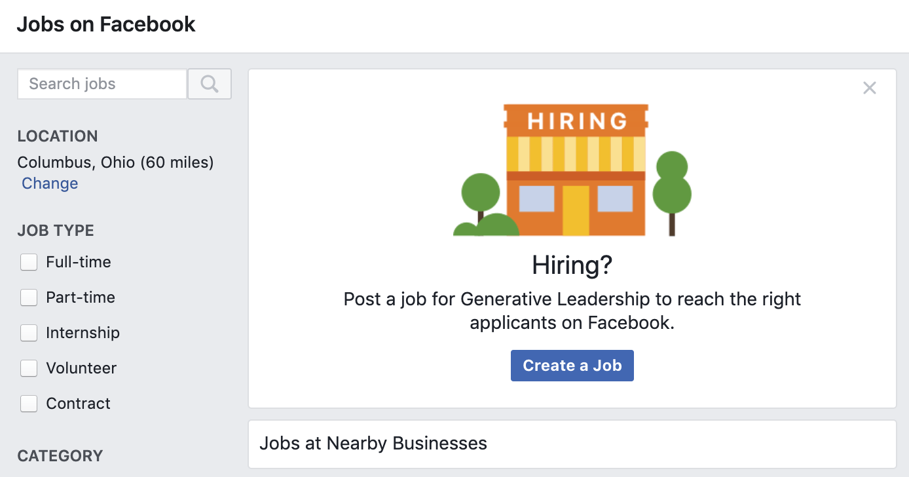Screen dimensions: 909x477
Task: Click the JOB TYPE section header
Action: click(56, 231)
